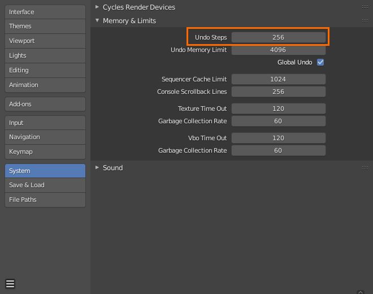The height and width of the screenshot is (294, 373).
Task: Expand the Sound panel
Action: click(97, 167)
